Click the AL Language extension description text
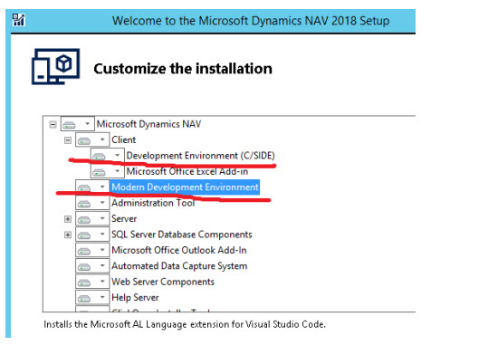This screenshot has height=345, width=488. click(185, 324)
